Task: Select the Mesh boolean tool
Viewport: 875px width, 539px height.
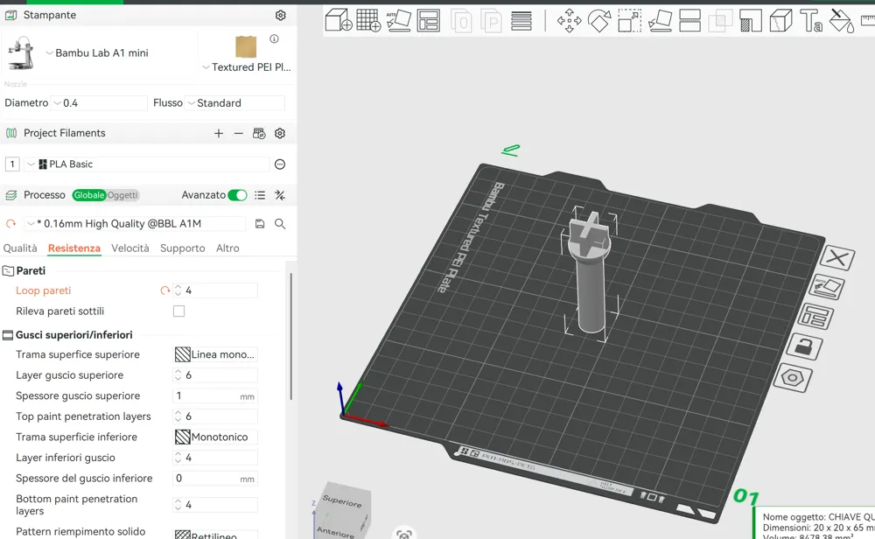Action: pos(720,21)
